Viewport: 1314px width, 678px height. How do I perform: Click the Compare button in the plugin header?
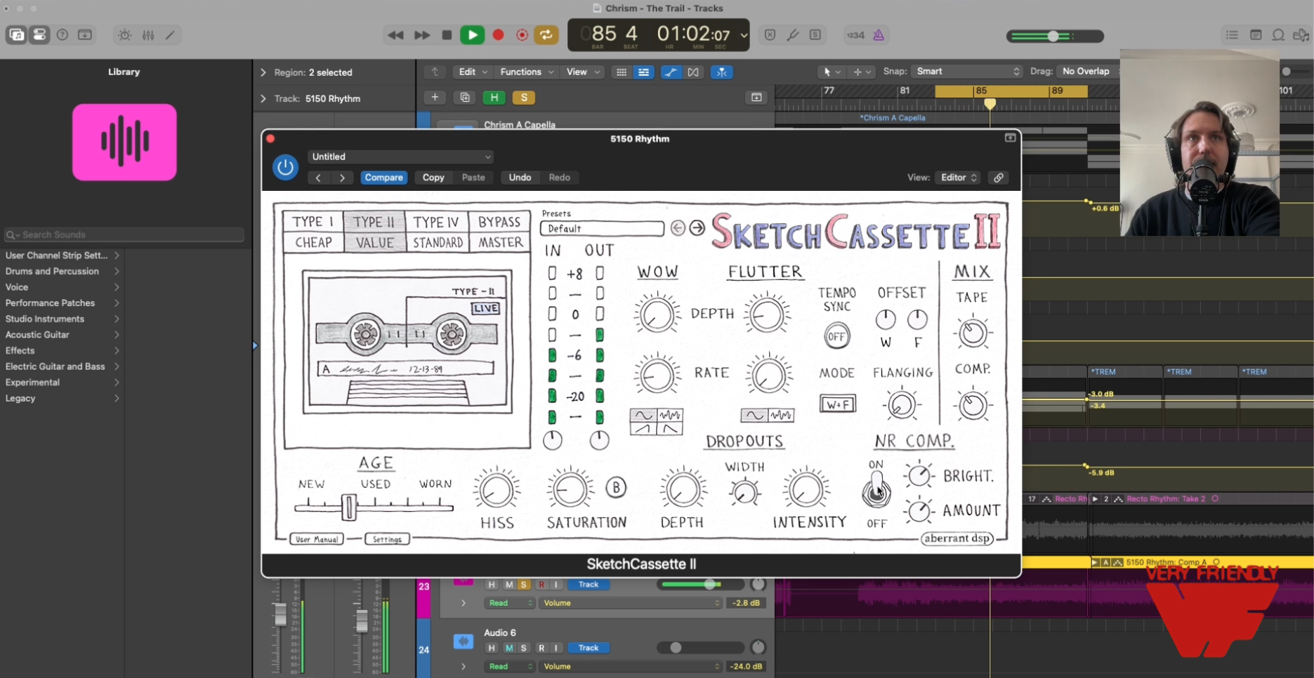click(383, 178)
